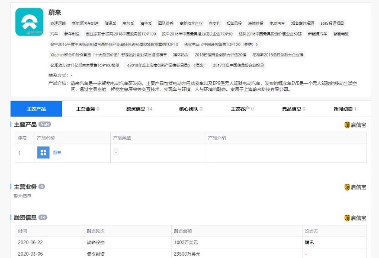Image resolution: width=379 pixels, height=258 pixels.
Task: Select the 有专利 tag
Action: [214, 23]
